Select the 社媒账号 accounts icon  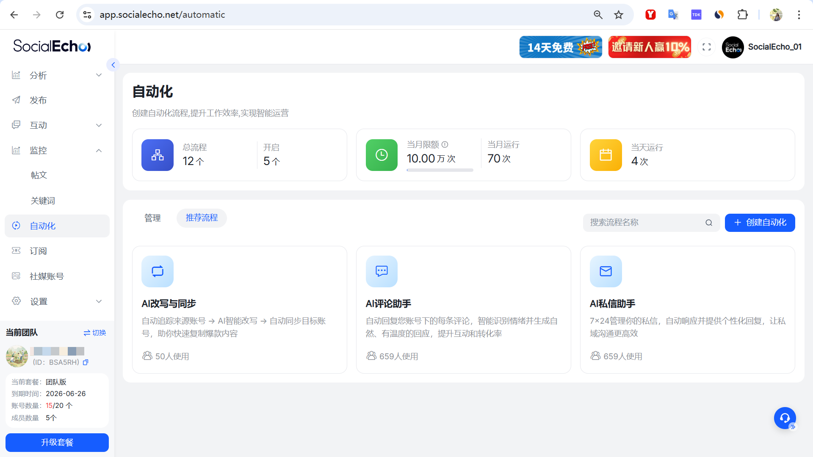[x=16, y=276]
